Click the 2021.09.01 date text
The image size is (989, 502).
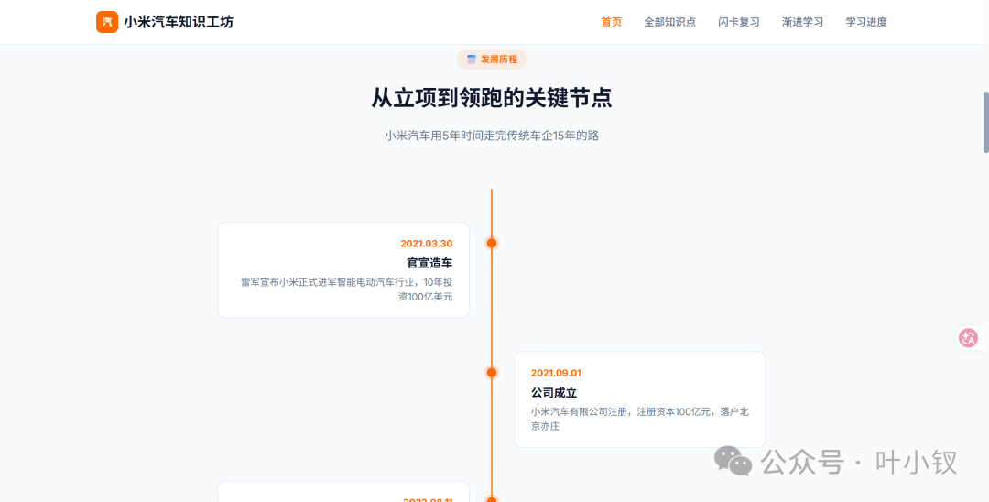[557, 374]
